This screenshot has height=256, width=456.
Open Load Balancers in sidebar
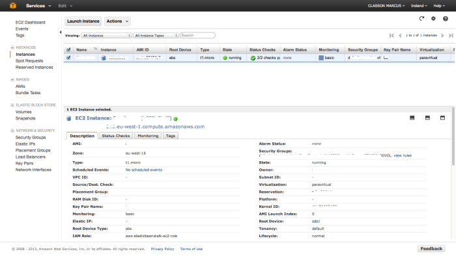[x=31, y=157]
